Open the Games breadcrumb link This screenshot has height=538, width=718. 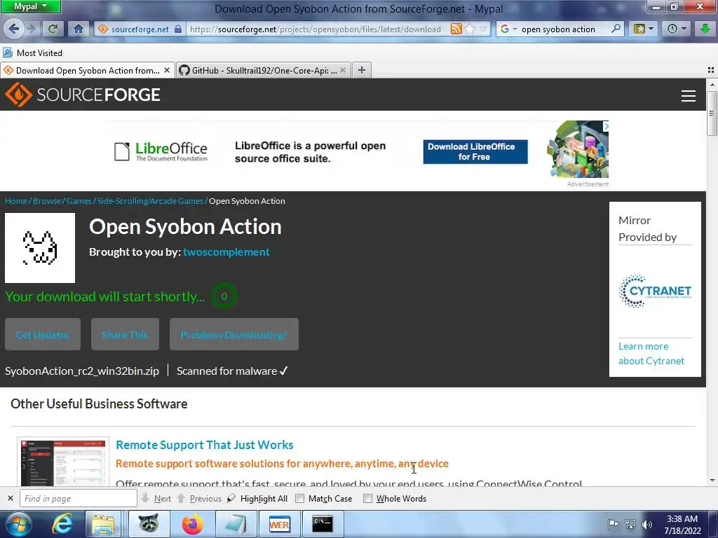coord(79,201)
